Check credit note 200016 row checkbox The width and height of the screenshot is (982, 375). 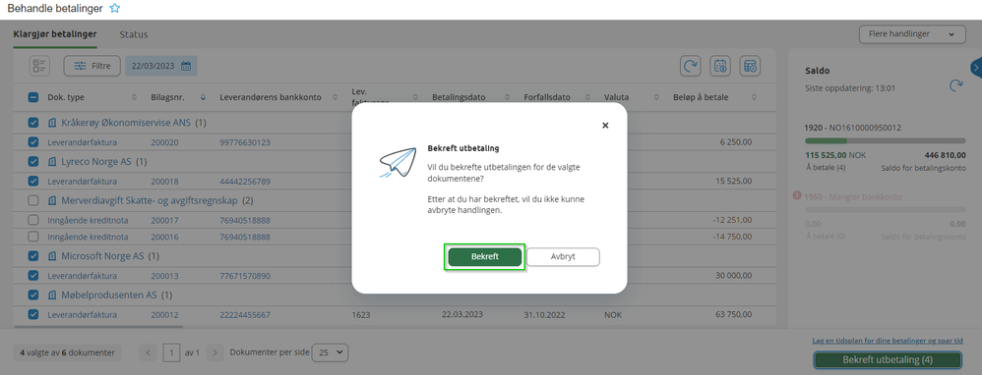[x=33, y=237]
